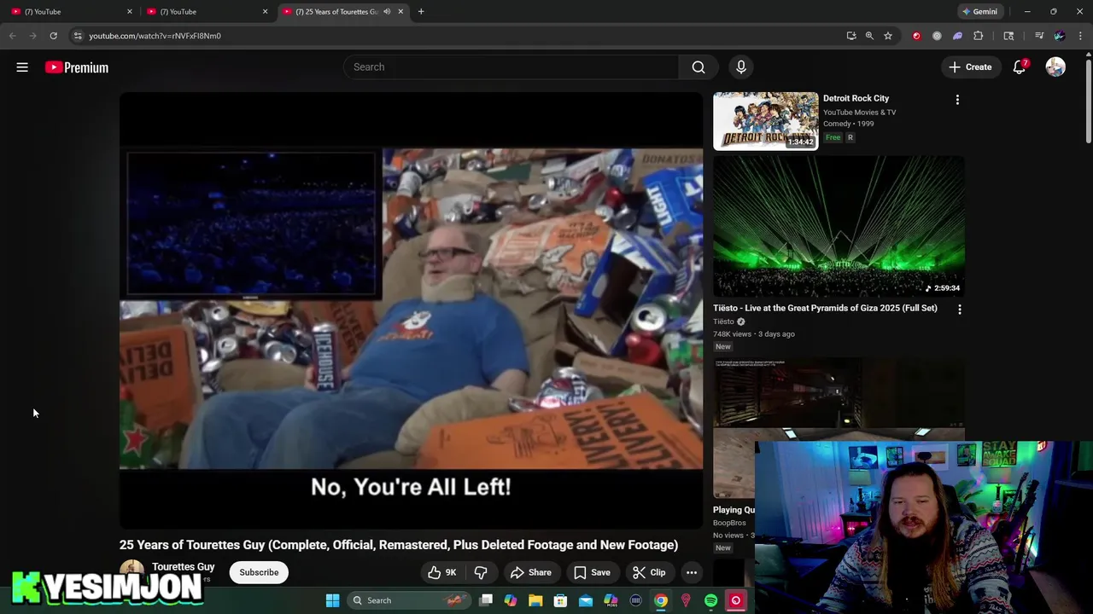Viewport: 1093px width, 614px height.
Task: Open Gemini in Chrome
Action: click(x=979, y=12)
